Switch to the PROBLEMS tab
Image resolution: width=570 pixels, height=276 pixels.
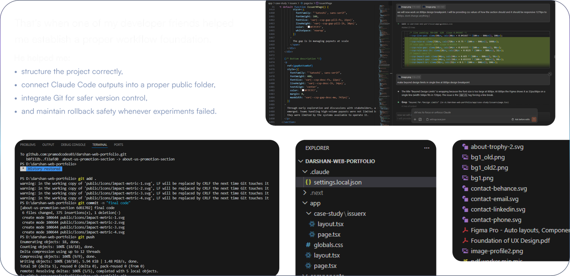28,145
